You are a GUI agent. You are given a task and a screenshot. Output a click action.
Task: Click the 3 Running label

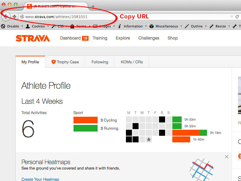tap(109, 129)
